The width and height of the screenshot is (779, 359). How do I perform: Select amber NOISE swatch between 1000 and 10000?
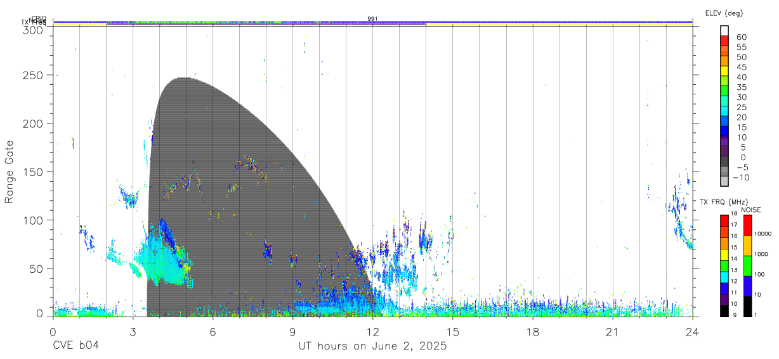[x=747, y=245]
